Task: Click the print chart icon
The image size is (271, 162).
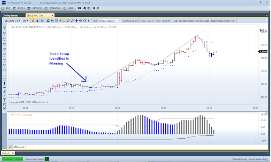Action: [x=52, y=21]
